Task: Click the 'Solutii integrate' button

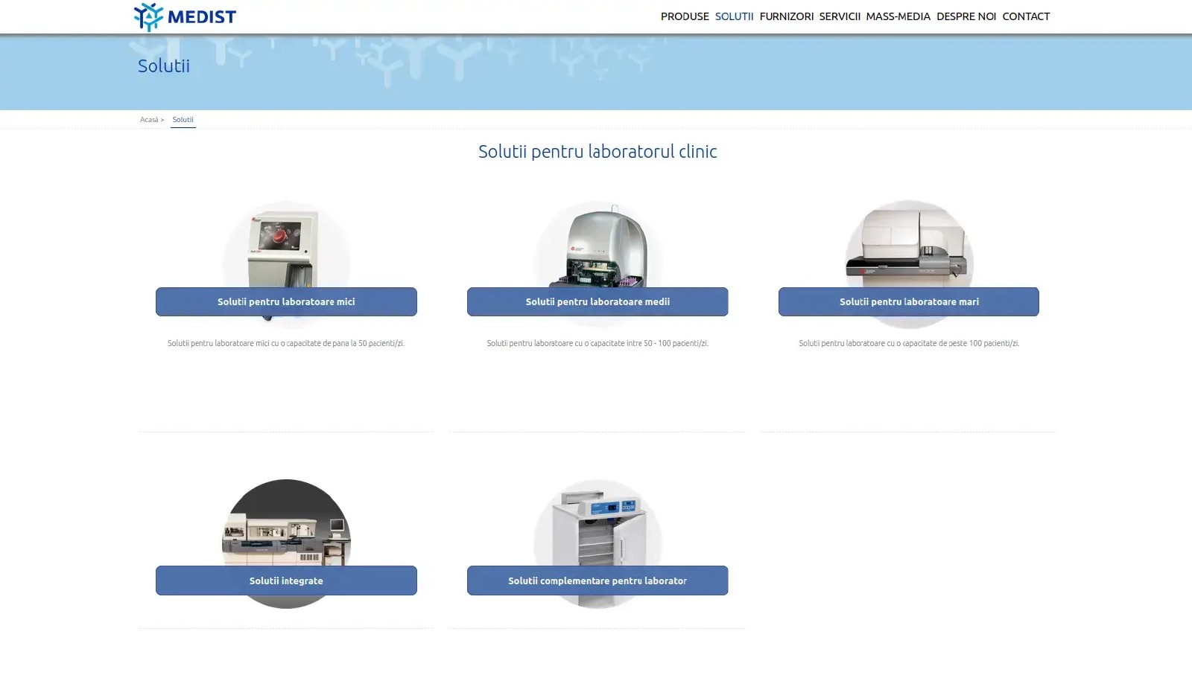Action: pyautogui.click(x=286, y=581)
